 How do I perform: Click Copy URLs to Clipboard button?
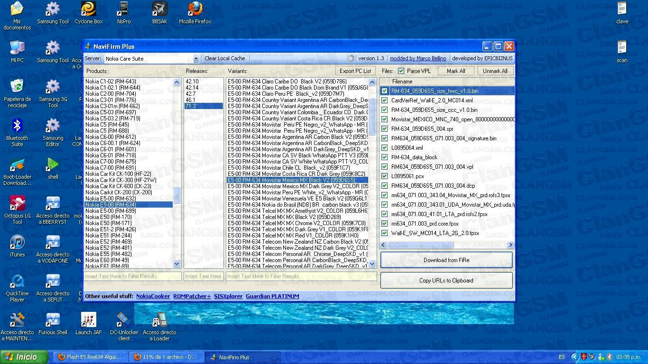point(446,281)
